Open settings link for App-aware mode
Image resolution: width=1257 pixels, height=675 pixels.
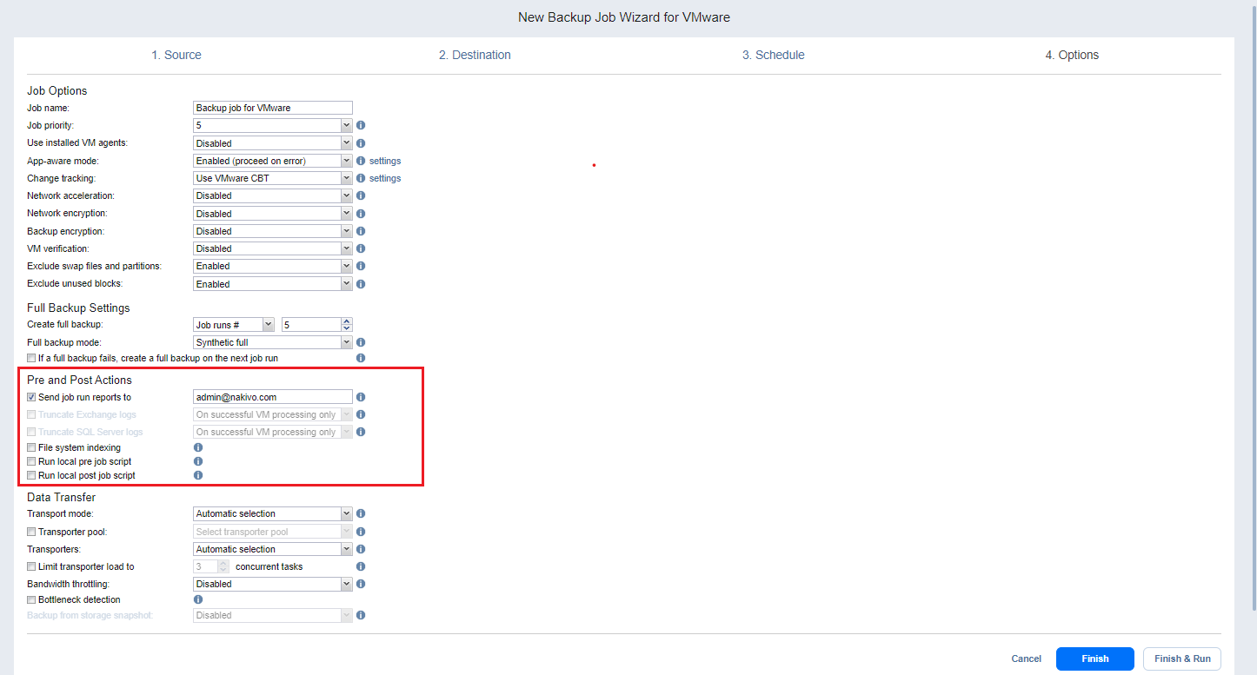[385, 161]
